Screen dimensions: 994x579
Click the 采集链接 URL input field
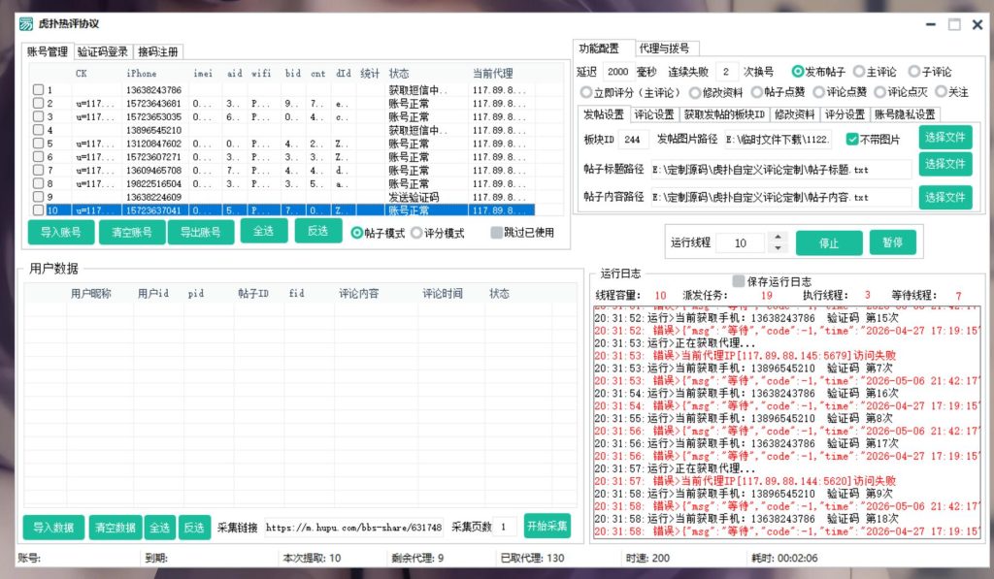point(353,527)
